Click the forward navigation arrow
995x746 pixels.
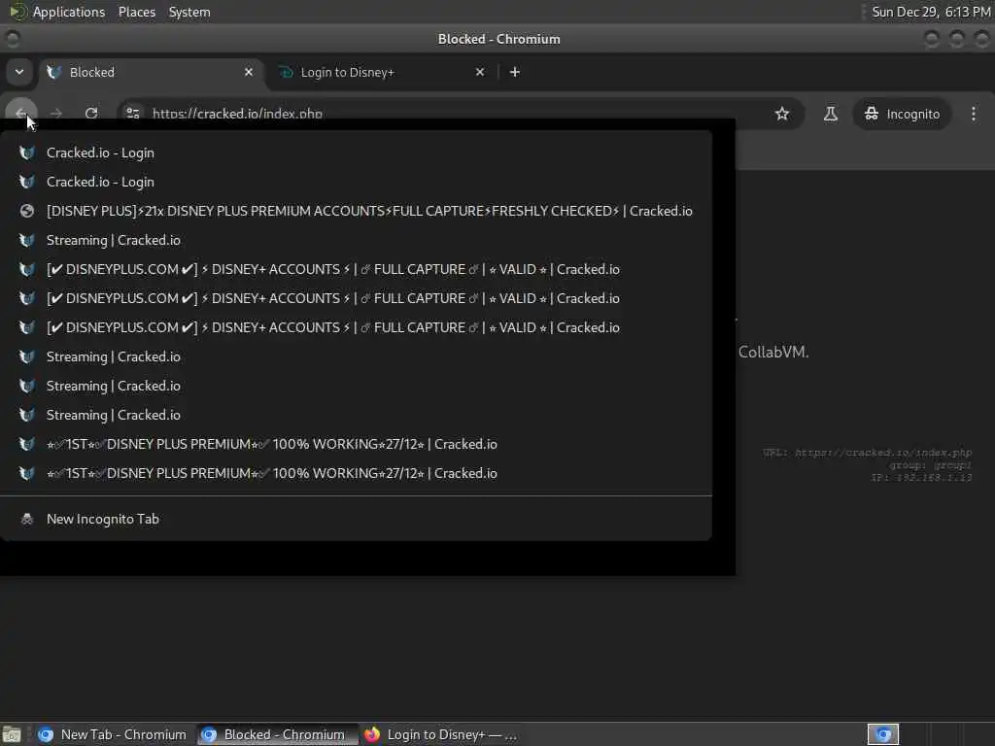(x=55, y=114)
